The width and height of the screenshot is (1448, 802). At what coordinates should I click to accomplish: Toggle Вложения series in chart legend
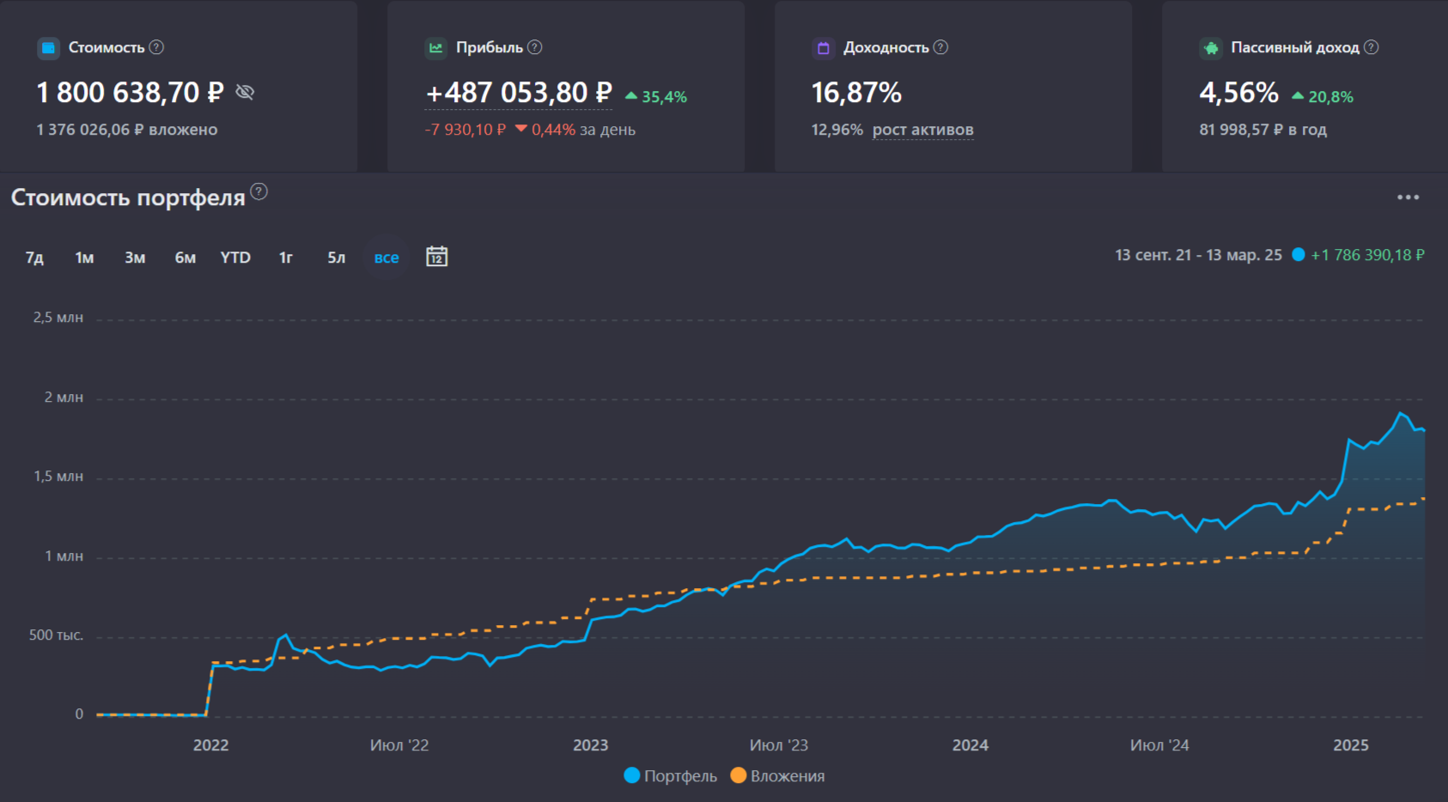[x=778, y=775]
